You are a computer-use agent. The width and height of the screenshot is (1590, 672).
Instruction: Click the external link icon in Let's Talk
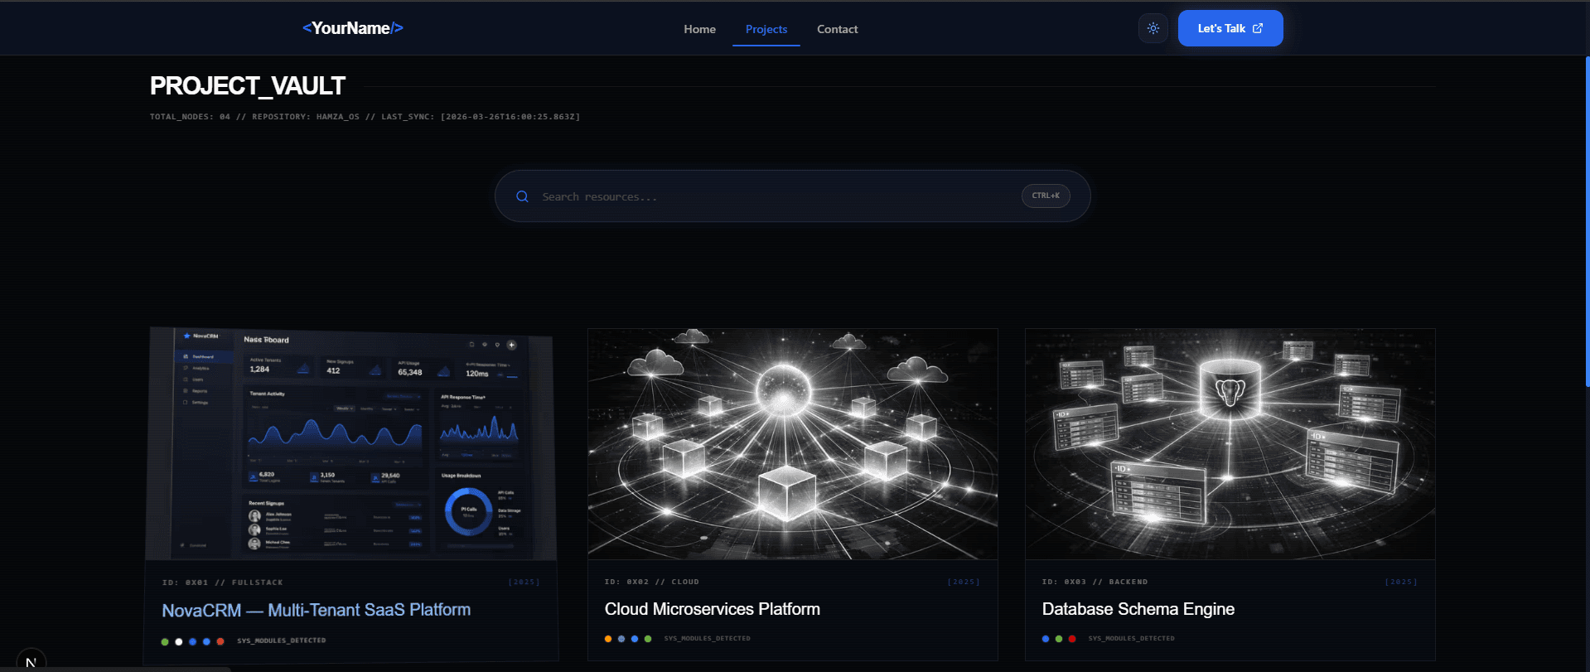tap(1258, 28)
